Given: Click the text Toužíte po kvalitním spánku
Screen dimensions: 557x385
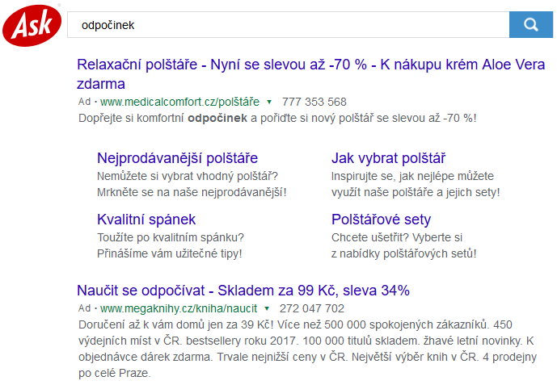Looking at the screenshot, I should click(171, 237).
